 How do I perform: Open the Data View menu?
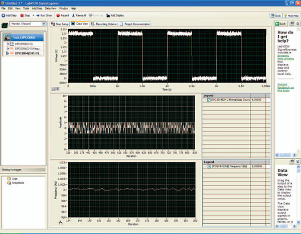51,8
